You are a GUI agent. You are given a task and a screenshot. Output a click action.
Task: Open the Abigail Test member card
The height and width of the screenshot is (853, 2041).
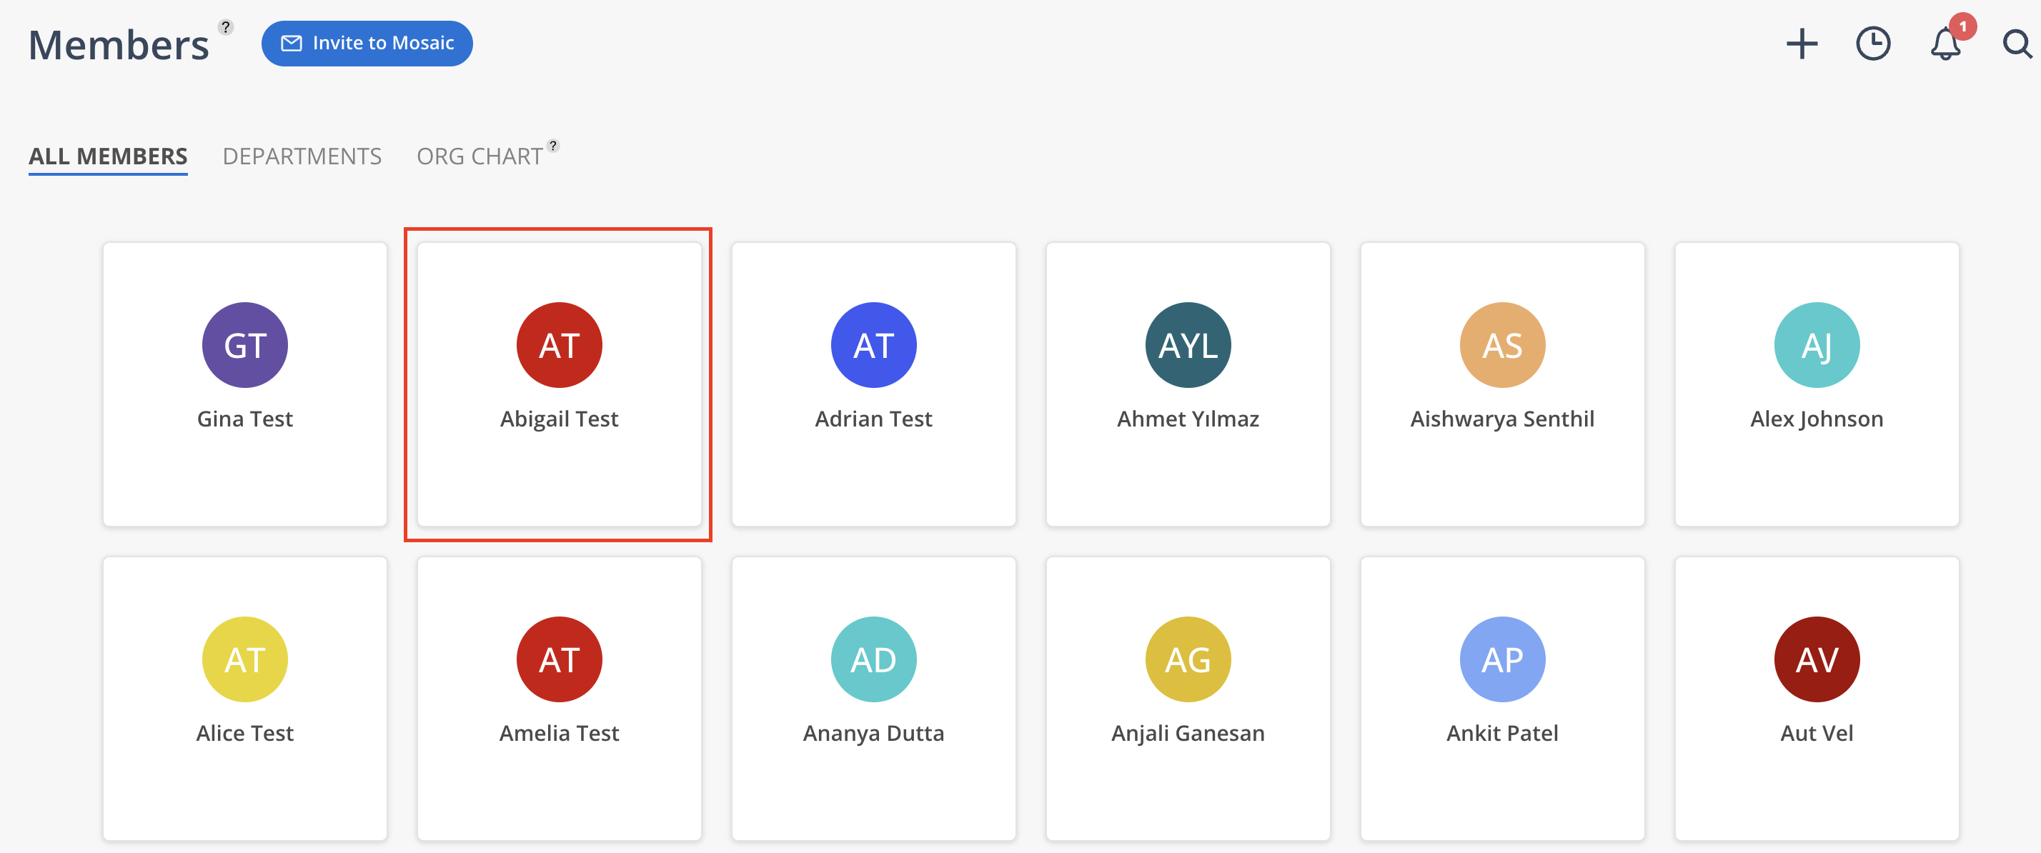(559, 384)
